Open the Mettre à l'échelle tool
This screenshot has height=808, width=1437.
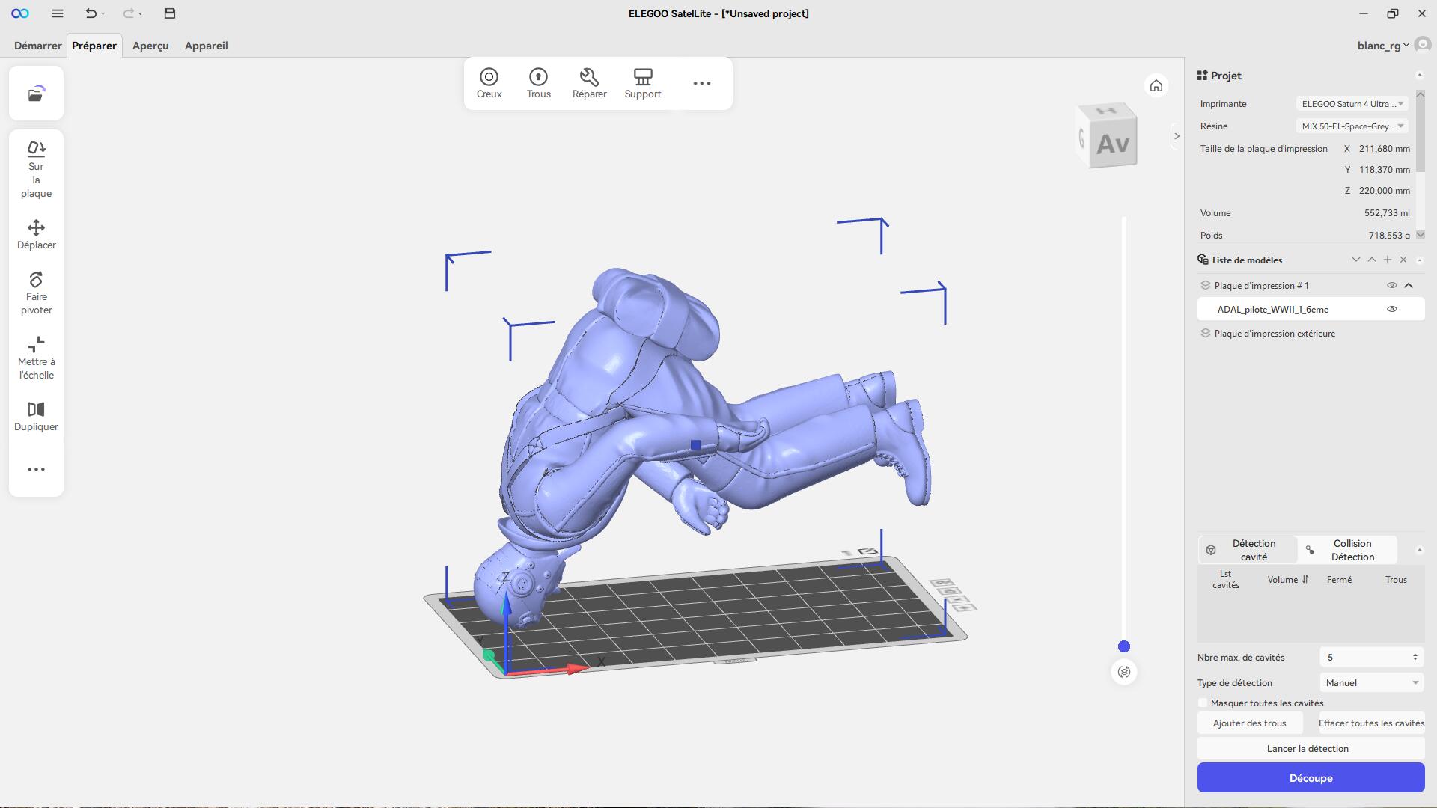[x=36, y=358]
